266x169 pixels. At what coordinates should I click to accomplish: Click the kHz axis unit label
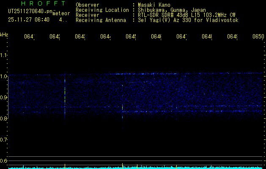click(x=4, y=35)
